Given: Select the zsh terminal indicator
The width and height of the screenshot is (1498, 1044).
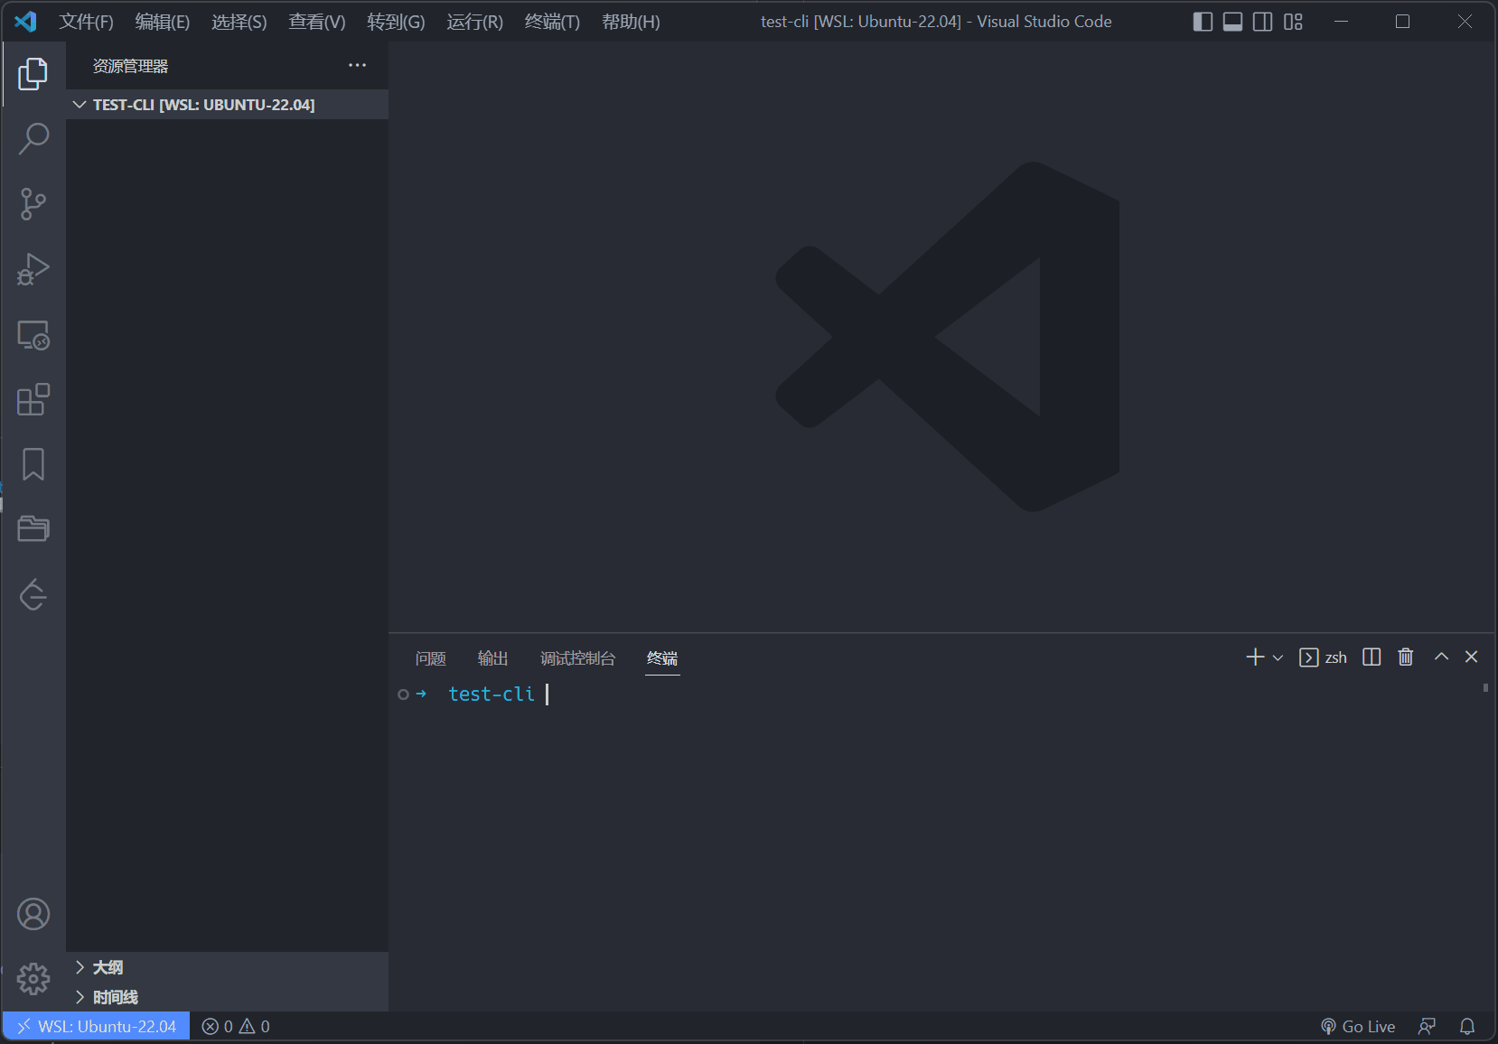Looking at the screenshot, I should (1323, 657).
